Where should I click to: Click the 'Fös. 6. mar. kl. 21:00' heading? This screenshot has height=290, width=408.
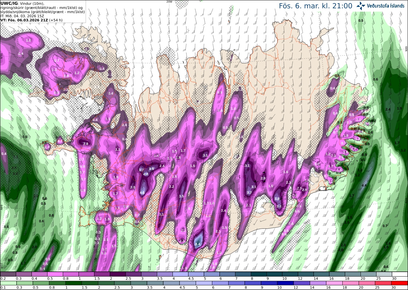point(316,6)
